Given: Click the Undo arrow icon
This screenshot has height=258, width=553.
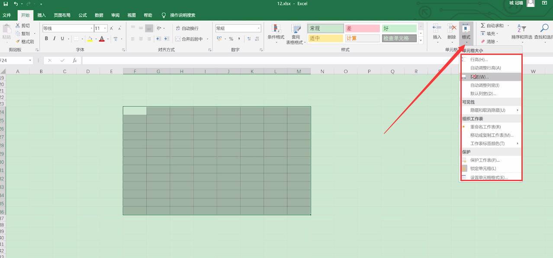Looking at the screenshot, I should [x=16, y=4].
